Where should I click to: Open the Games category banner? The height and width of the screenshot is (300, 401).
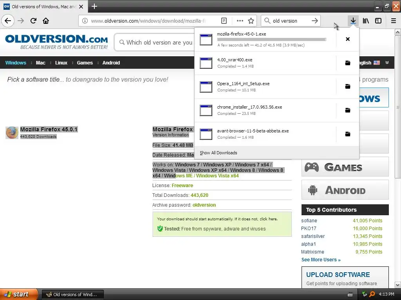click(345, 167)
